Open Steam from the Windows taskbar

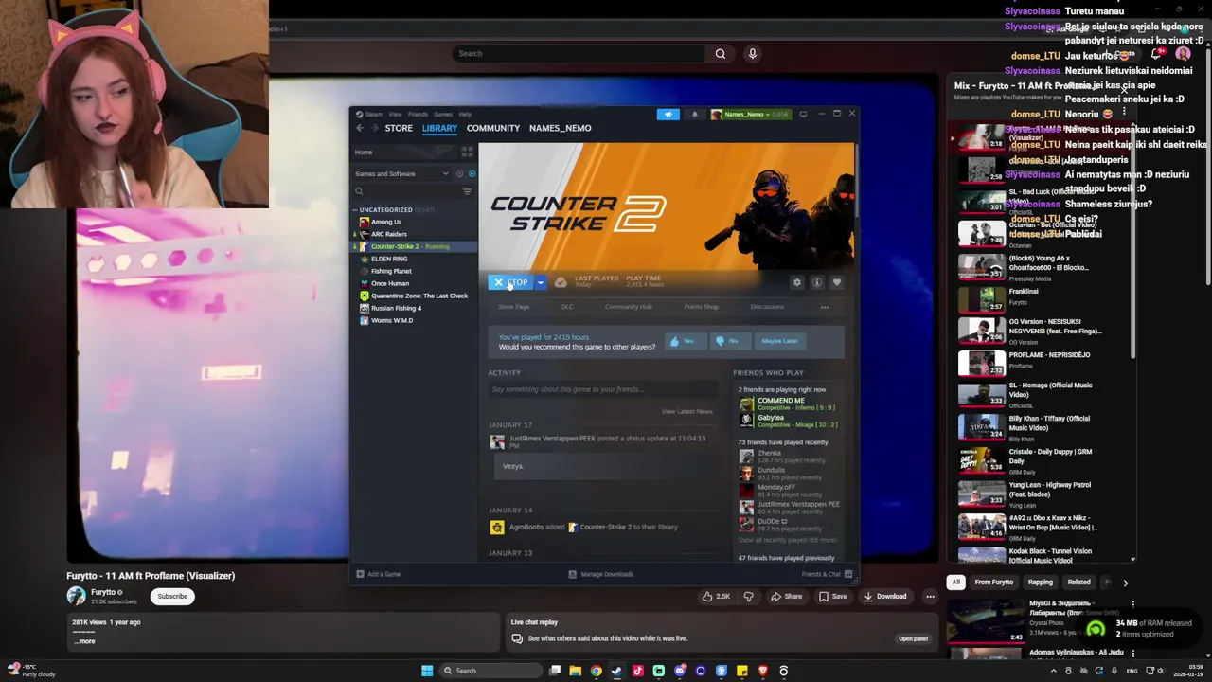click(616, 671)
